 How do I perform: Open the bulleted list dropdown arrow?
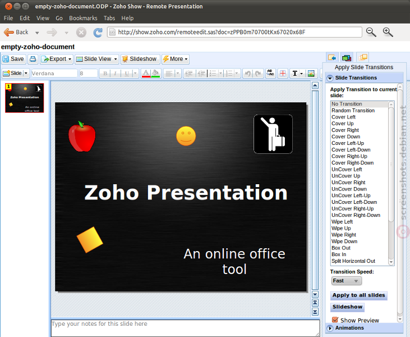[x=220, y=74]
